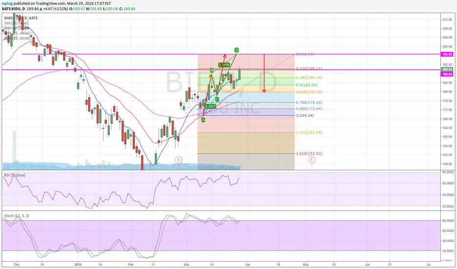
Task: Click the Feb earnings E marker
Action: (x=178, y=159)
